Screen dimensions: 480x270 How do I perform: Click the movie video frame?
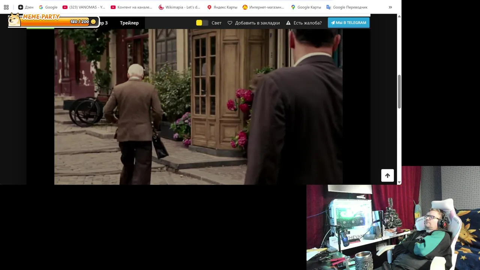pyautogui.click(x=198, y=107)
